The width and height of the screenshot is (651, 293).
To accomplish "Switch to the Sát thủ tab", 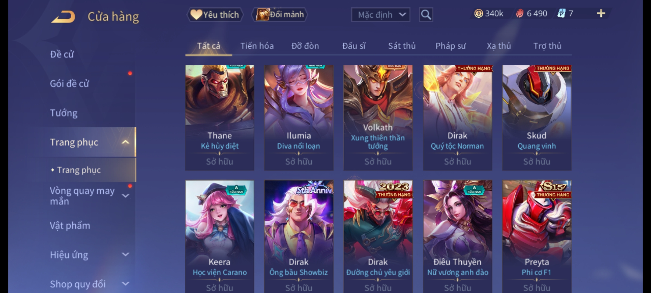I will click(402, 46).
